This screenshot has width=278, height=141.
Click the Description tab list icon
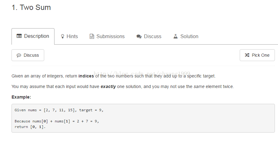[x=19, y=36]
